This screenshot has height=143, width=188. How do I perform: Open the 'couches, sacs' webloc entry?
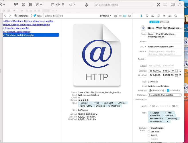pyautogui.click(x=16, y=28)
